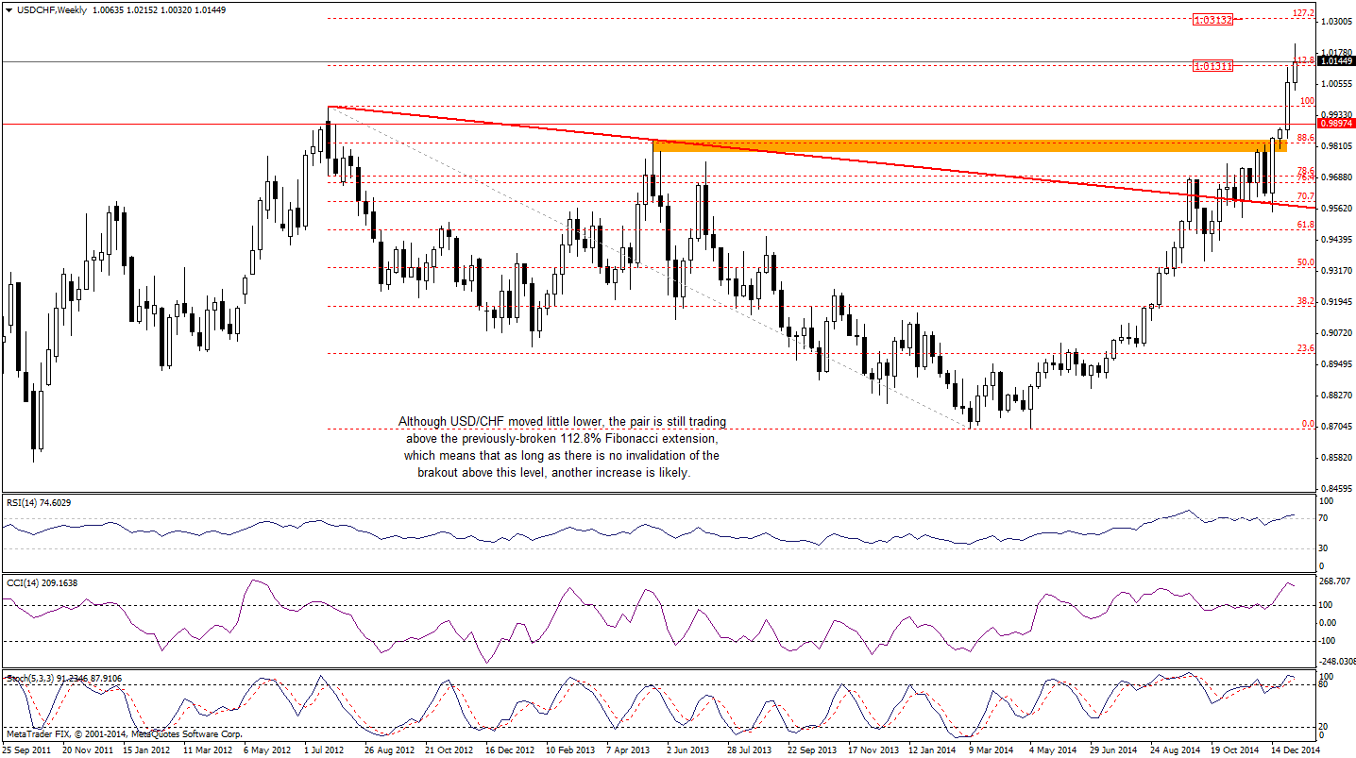1356x758 pixels.
Task: Select the 23.6 Fibonacci retracement label
Action: 1306,348
